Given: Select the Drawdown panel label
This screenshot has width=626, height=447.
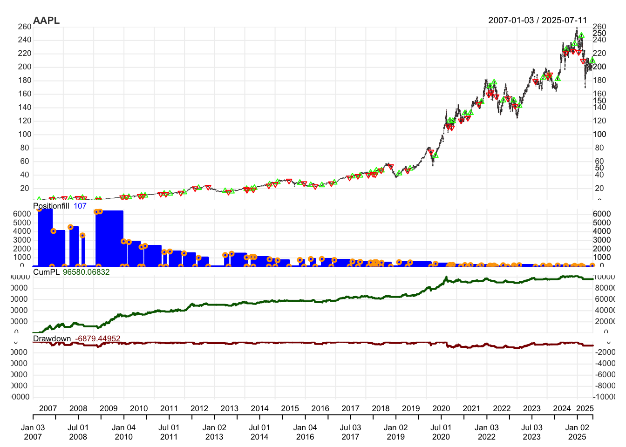Looking at the screenshot, I should pos(52,339).
